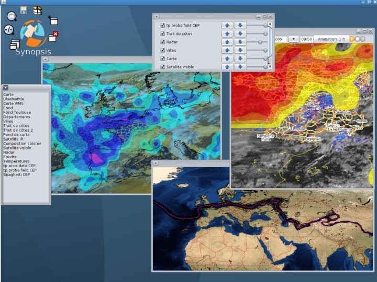Stop the animation playback
The height and width of the screenshot is (282, 377).
pyautogui.click(x=358, y=39)
